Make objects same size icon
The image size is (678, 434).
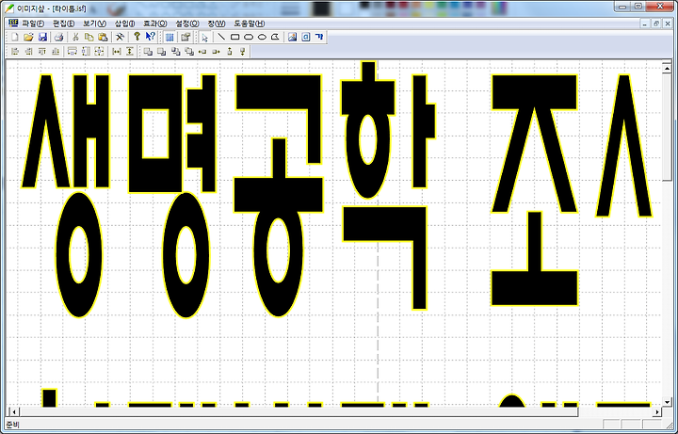pyautogui.click(x=99, y=52)
